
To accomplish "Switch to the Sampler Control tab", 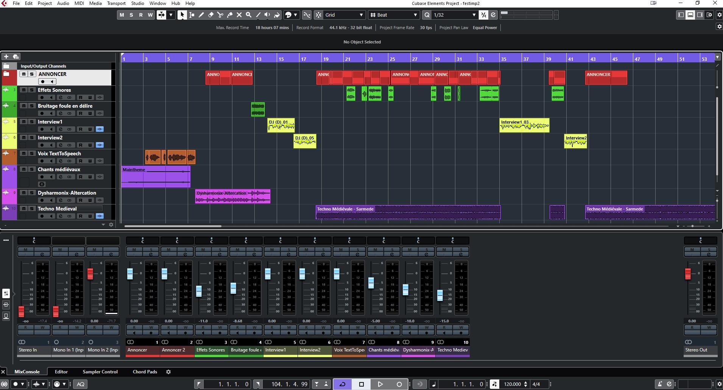I will click(x=100, y=372).
